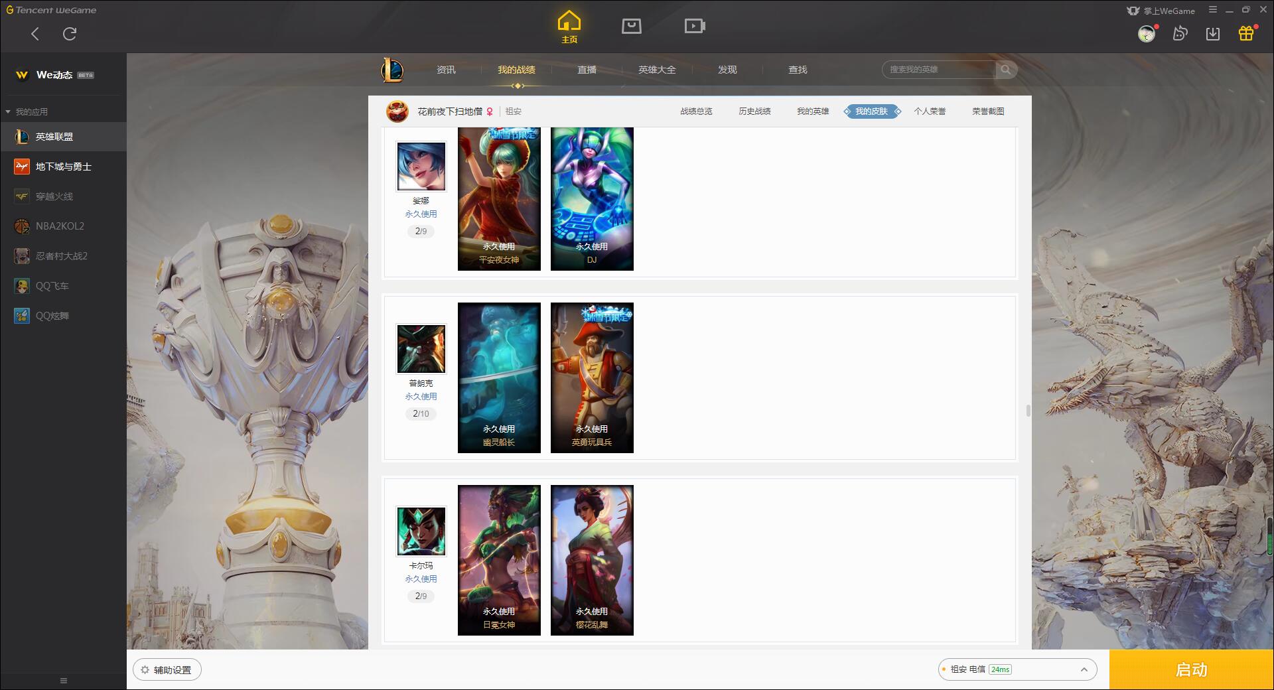Click the green scrollbar at right edge
Screen dimensions: 1274x690
coord(1270,536)
